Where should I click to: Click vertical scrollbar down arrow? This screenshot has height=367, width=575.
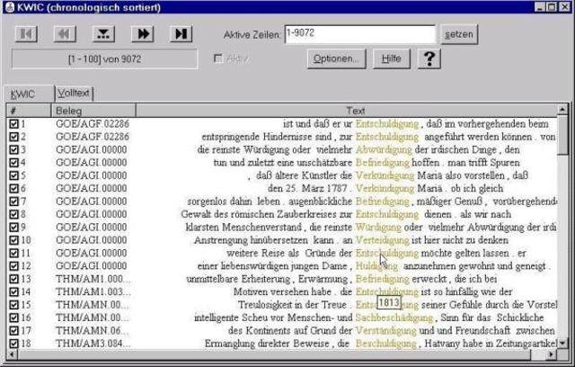point(562,344)
